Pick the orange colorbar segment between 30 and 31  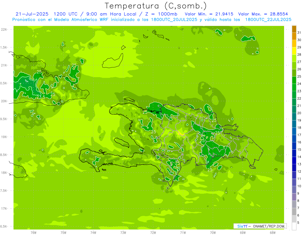pyautogui.click(x=294, y=36)
